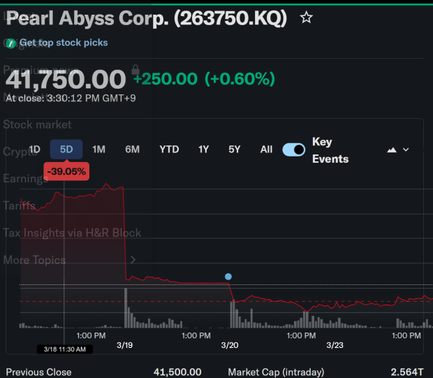Click Market Cap value 2.564T
Image resolution: width=433 pixels, height=378 pixels.
[406, 372]
